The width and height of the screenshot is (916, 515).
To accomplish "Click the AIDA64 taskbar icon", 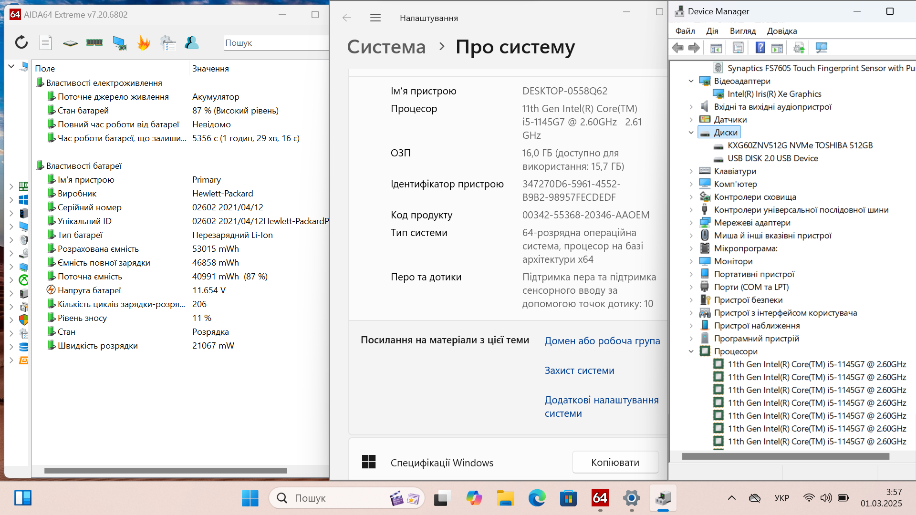I will [x=600, y=498].
